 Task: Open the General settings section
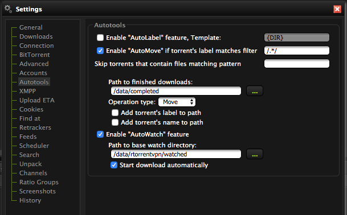click(x=31, y=27)
